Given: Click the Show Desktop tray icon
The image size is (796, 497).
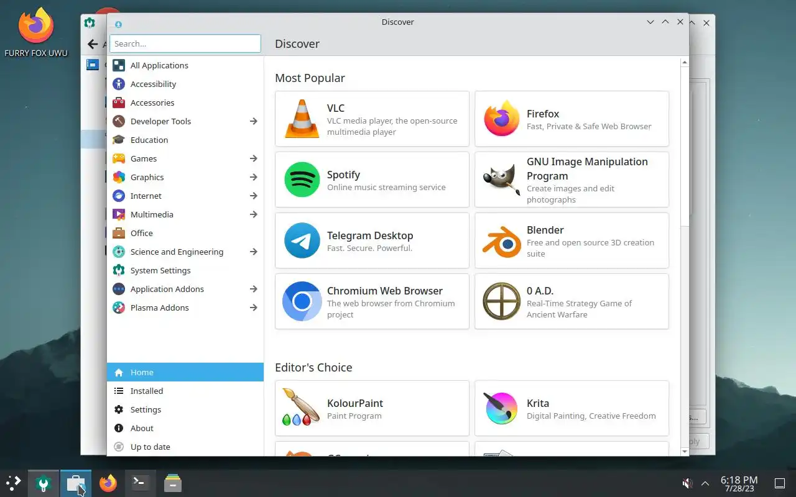Looking at the screenshot, I should click(779, 483).
